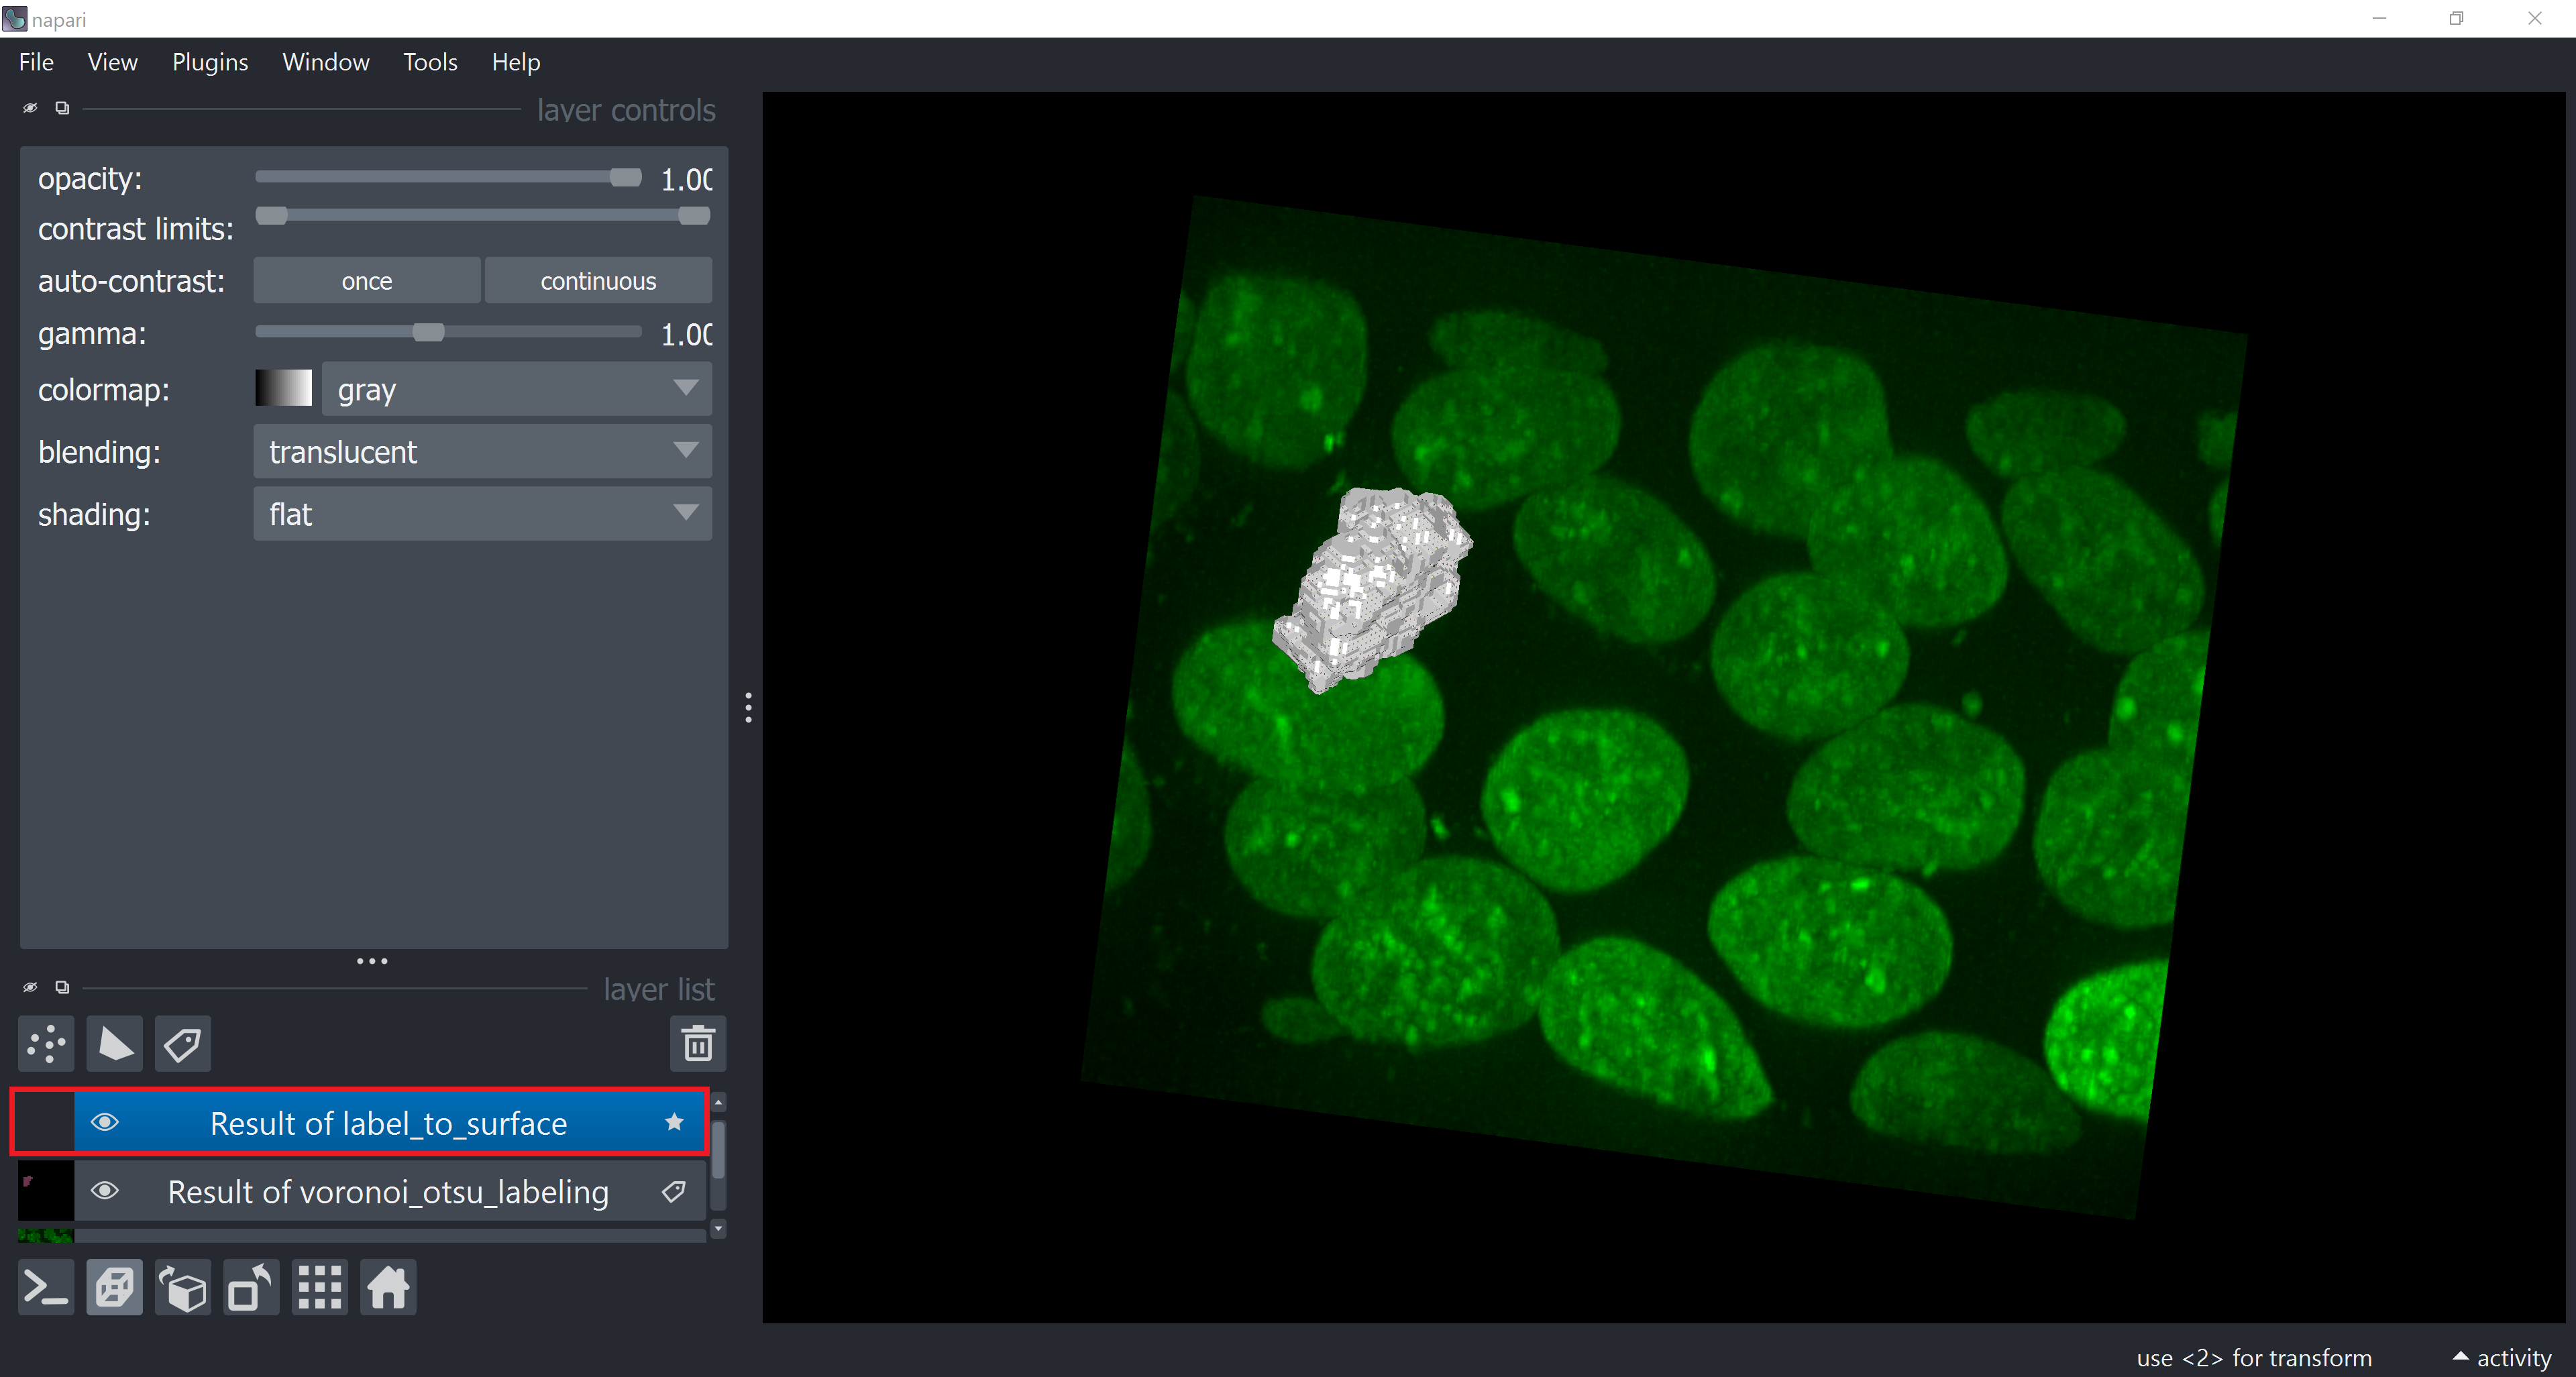Expand activity indicator arrow in status bar
This screenshot has height=1377, width=2576.
pyautogui.click(x=2461, y=1356)
